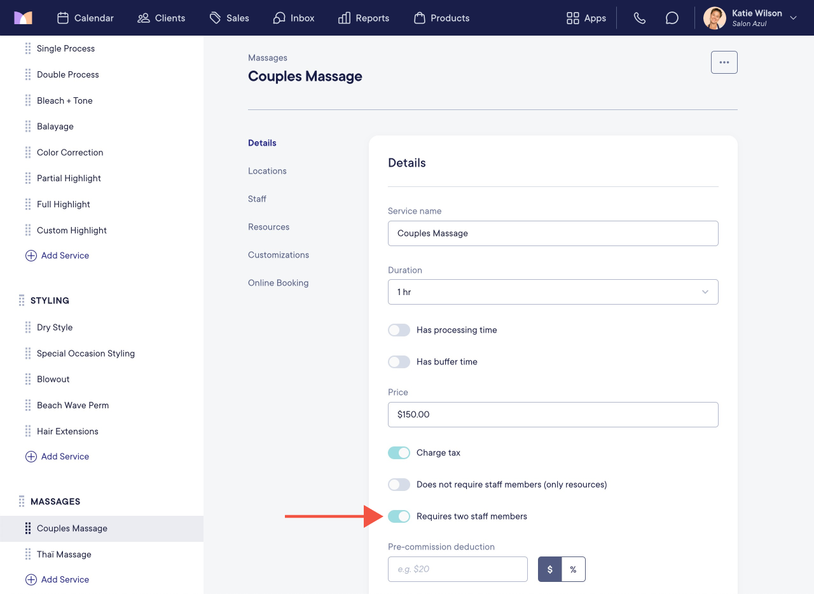Click Add Service under Styling

tap(57, 457)
